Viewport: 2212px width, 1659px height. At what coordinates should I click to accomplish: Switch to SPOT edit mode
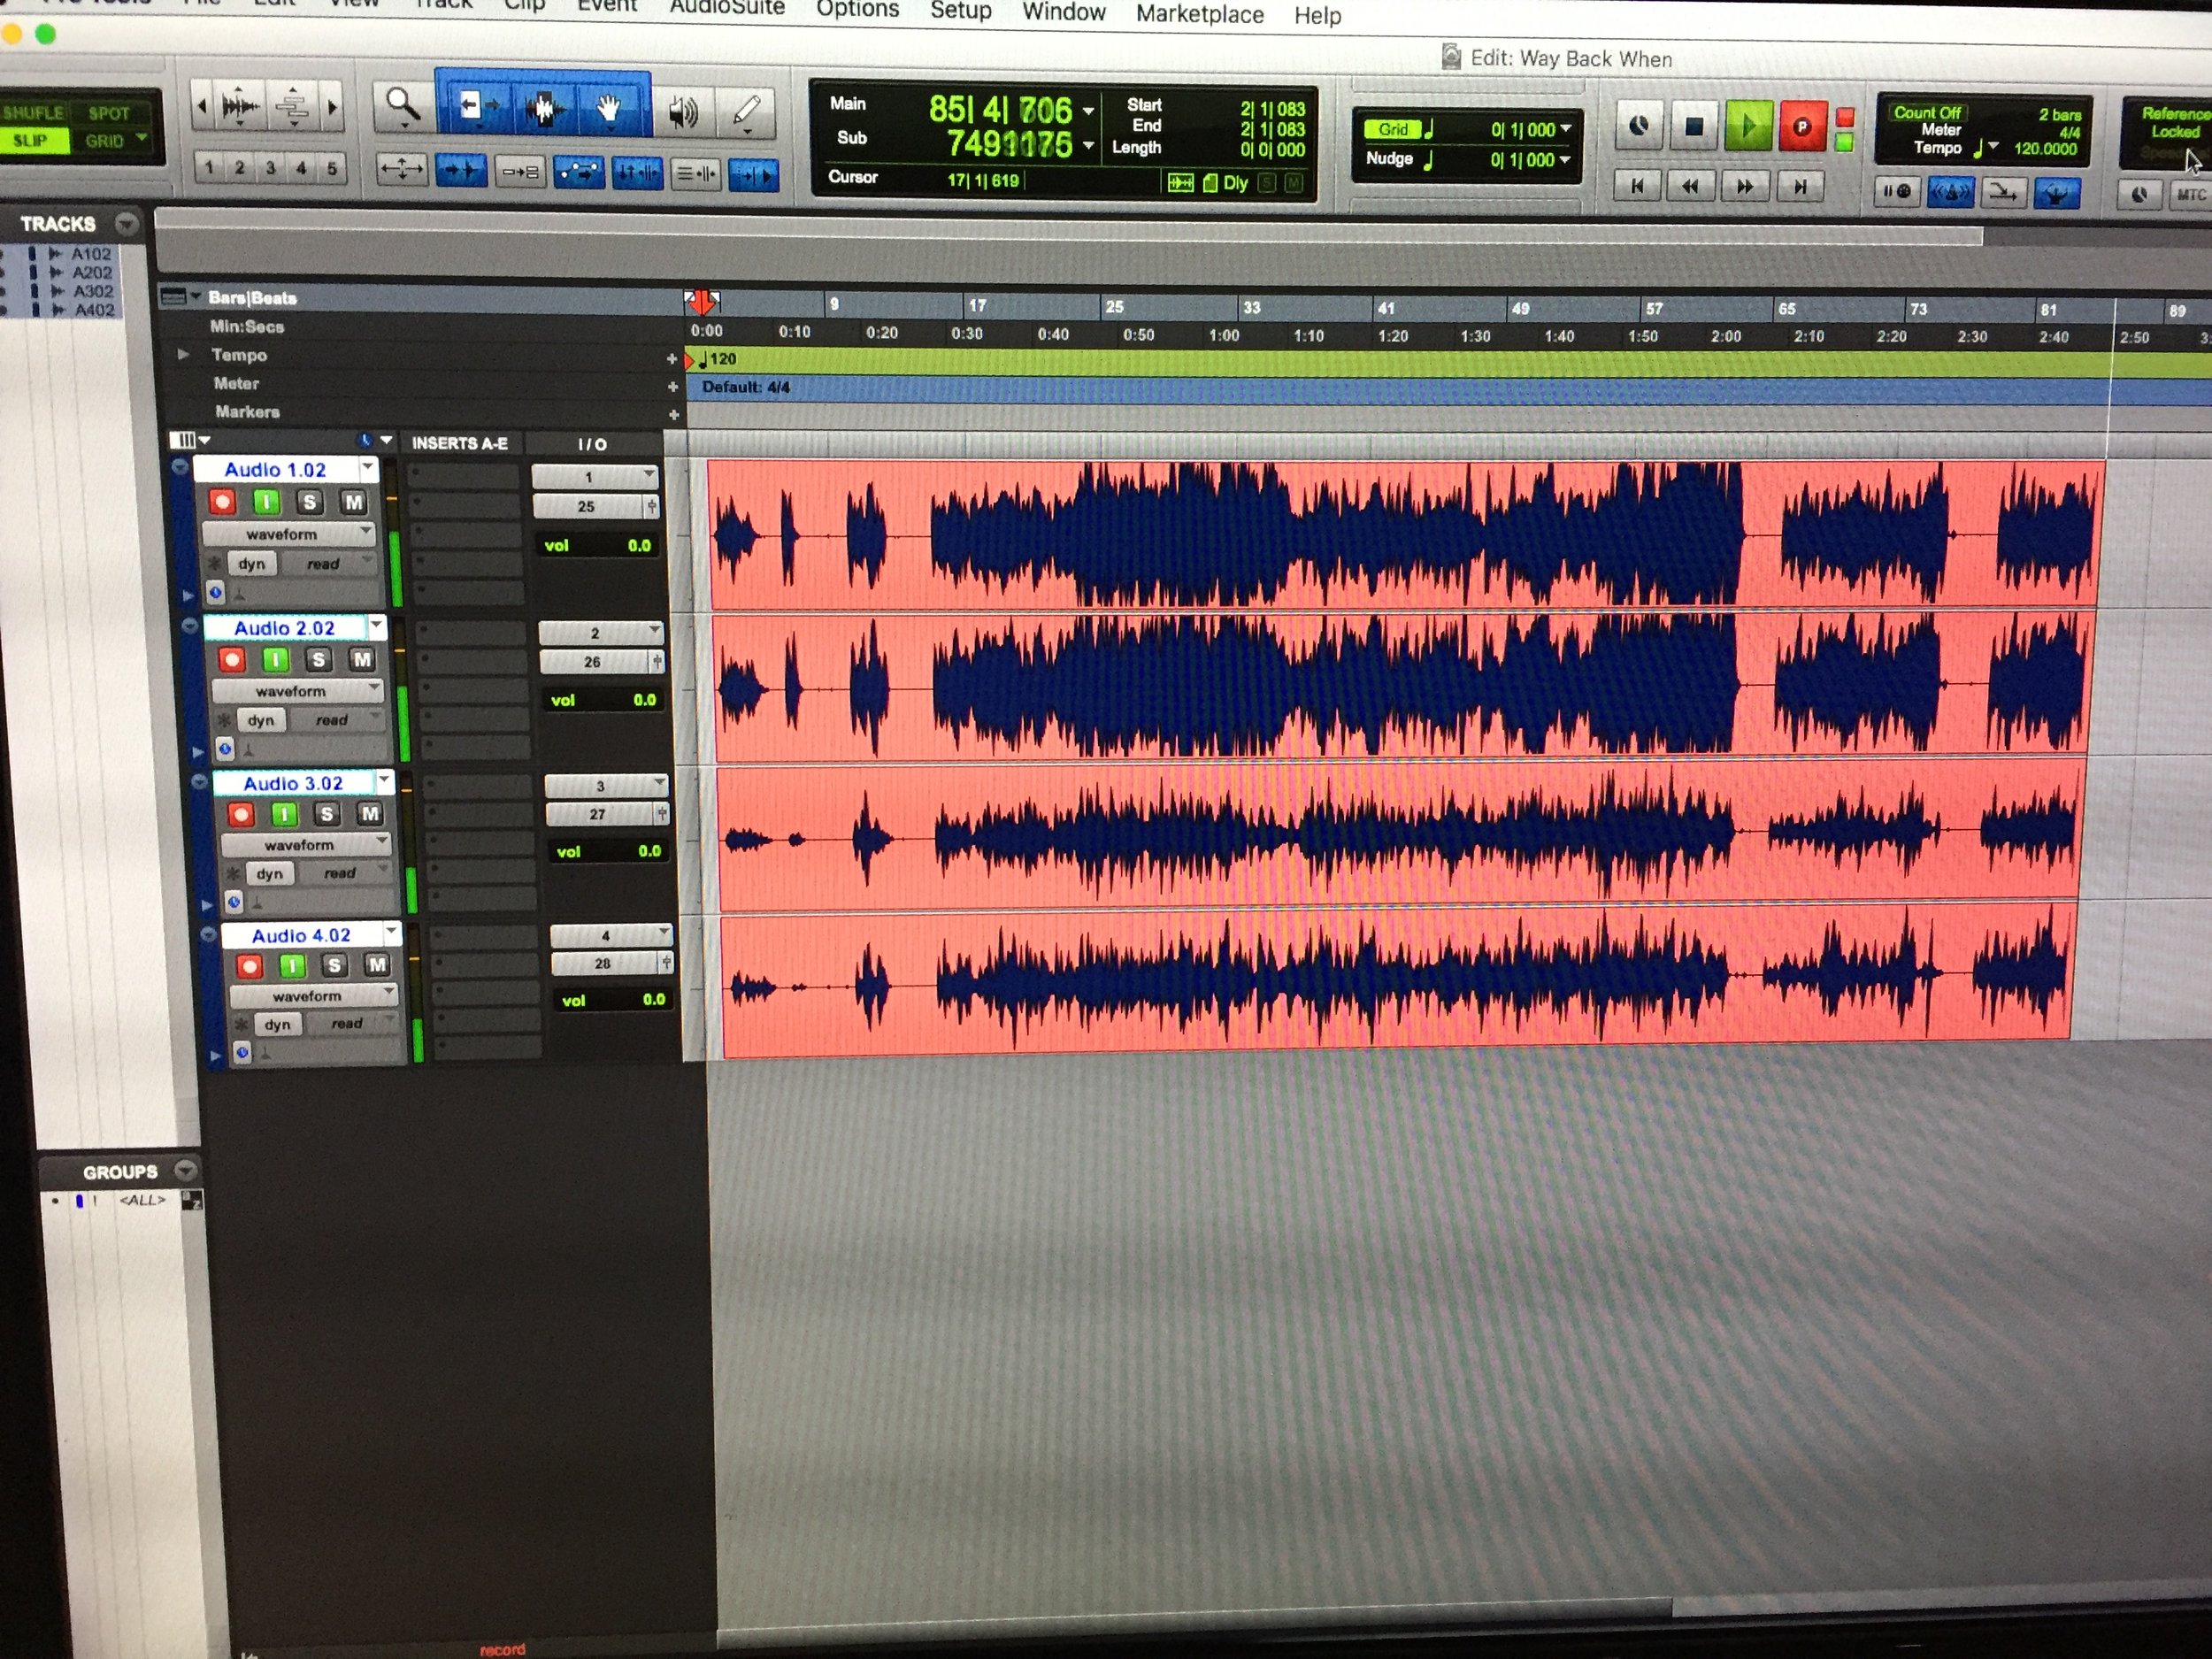(108, 114)
